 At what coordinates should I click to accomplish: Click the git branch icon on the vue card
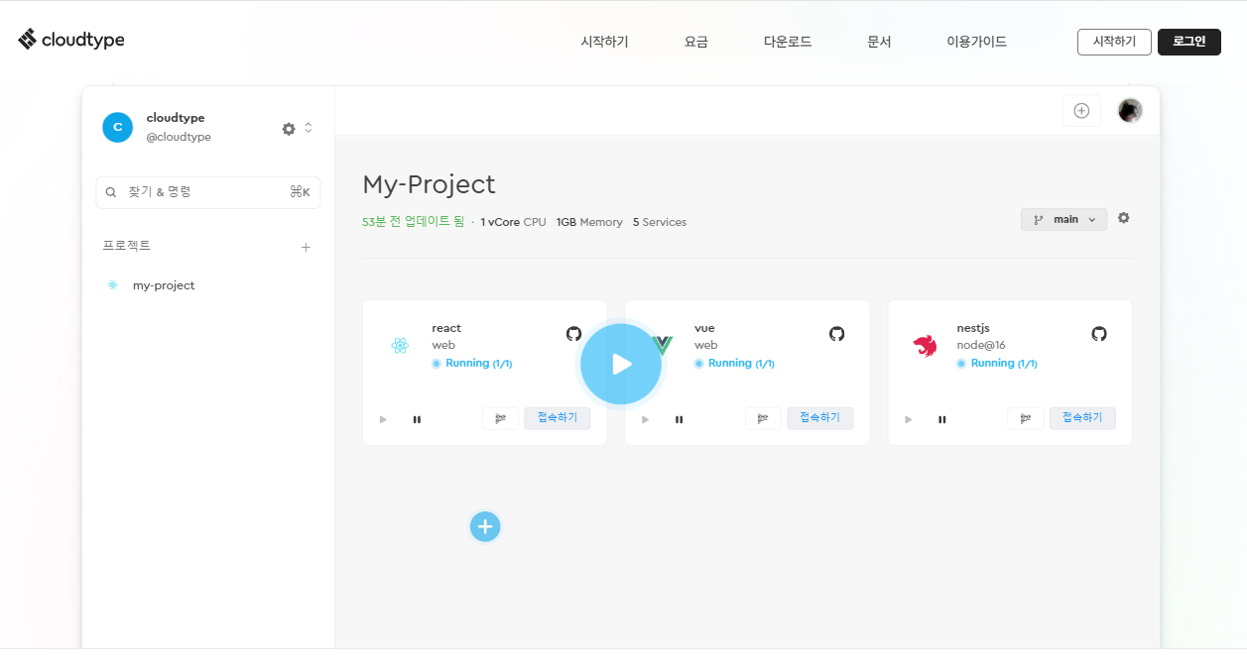tap(763, 418)
